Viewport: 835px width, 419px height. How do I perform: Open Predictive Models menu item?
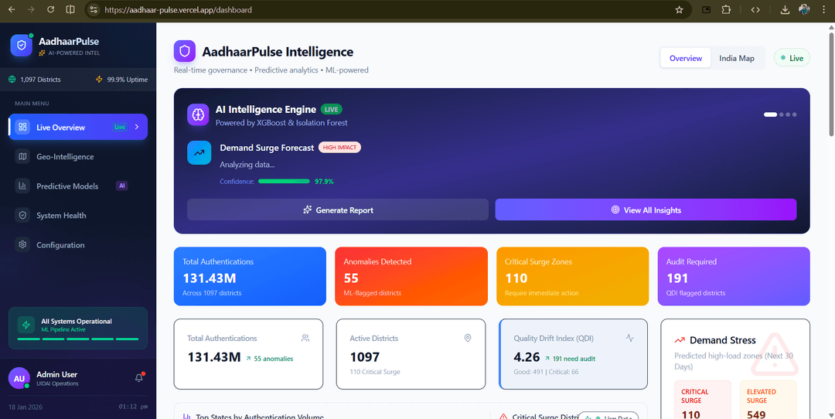(78, 186)
